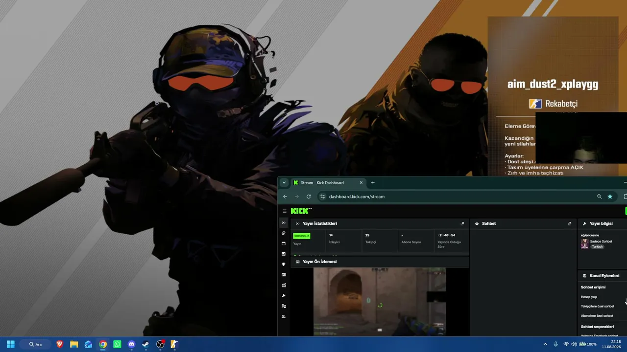Click the battery 100% indicator
627x352 pixels.
tap(588, 344)
